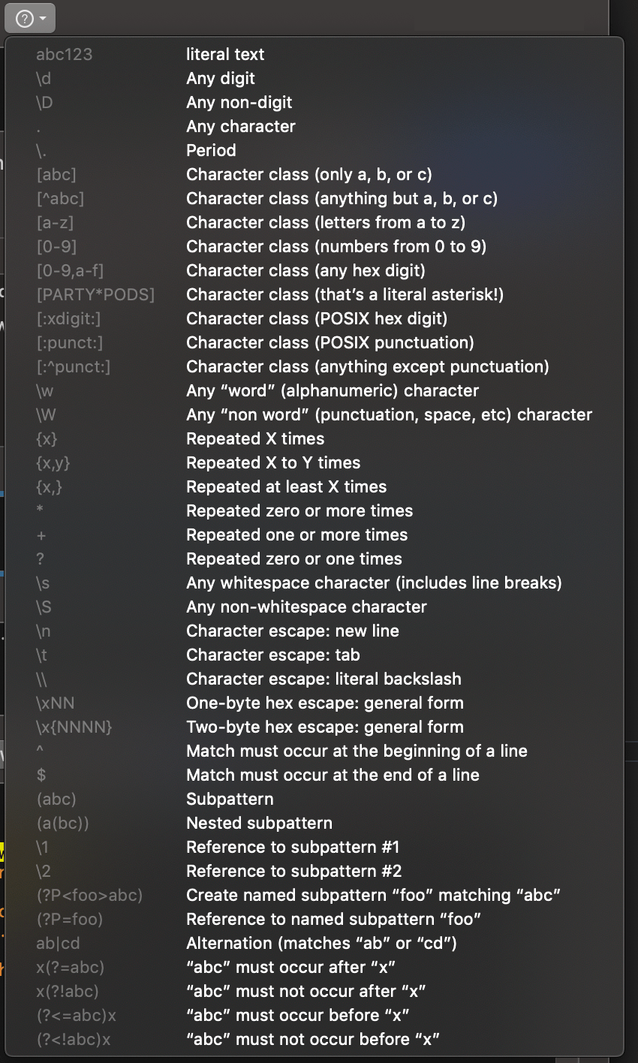This screenshot has width=638, height=1063.
Task: Select Create named subpattern "foo" entry
Action: point(373,895)
